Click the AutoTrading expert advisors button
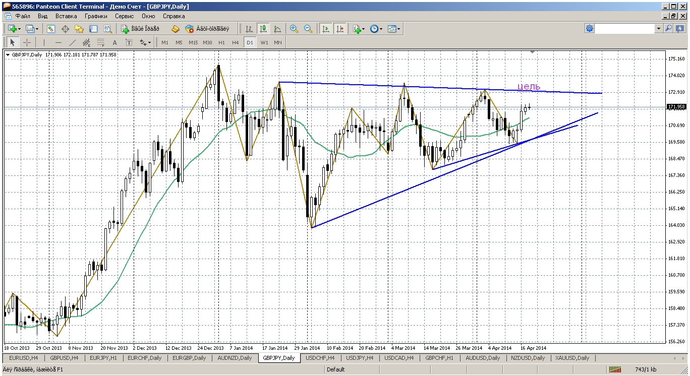This screenshot has height=376, width=690. 207,29
